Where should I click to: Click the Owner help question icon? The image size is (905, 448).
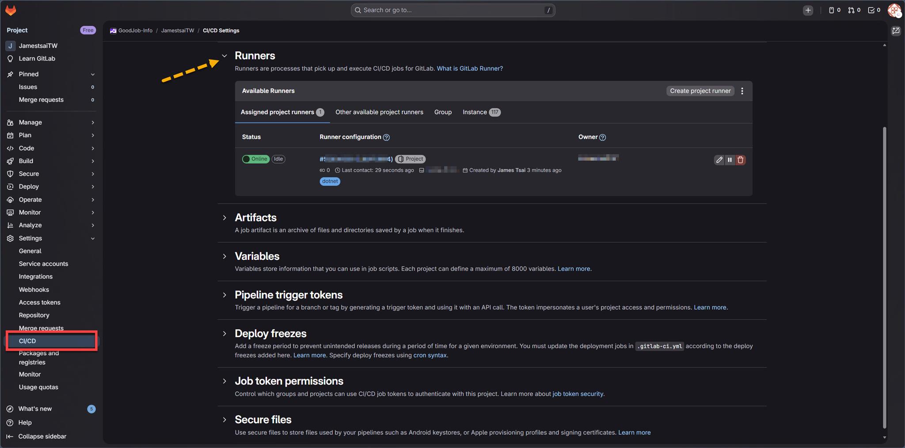coord(602,137)
